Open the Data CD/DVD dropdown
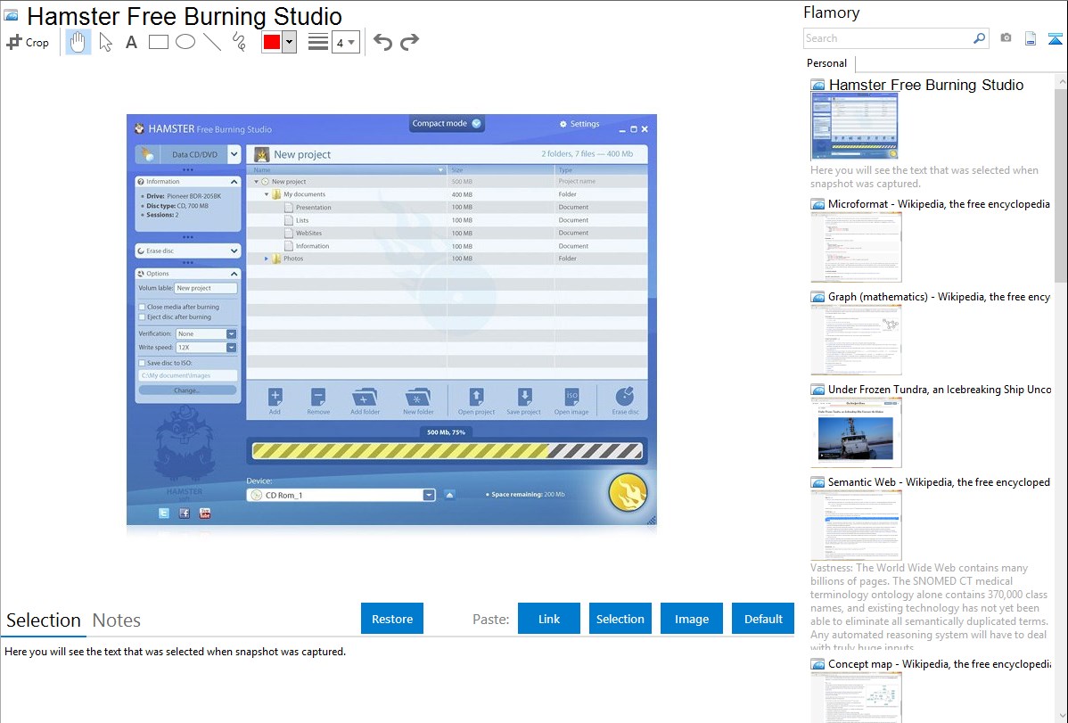This screenshot has height=723, width=1068. coord(234,154)
